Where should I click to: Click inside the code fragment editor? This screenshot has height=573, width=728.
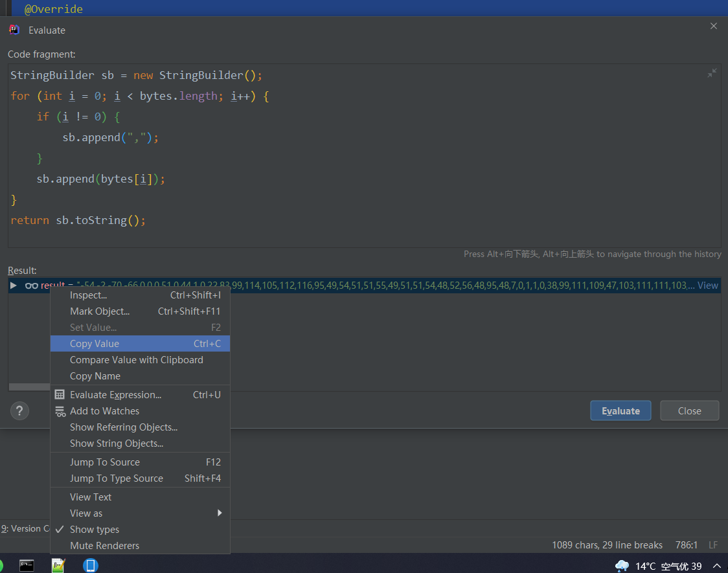point(365,155)
